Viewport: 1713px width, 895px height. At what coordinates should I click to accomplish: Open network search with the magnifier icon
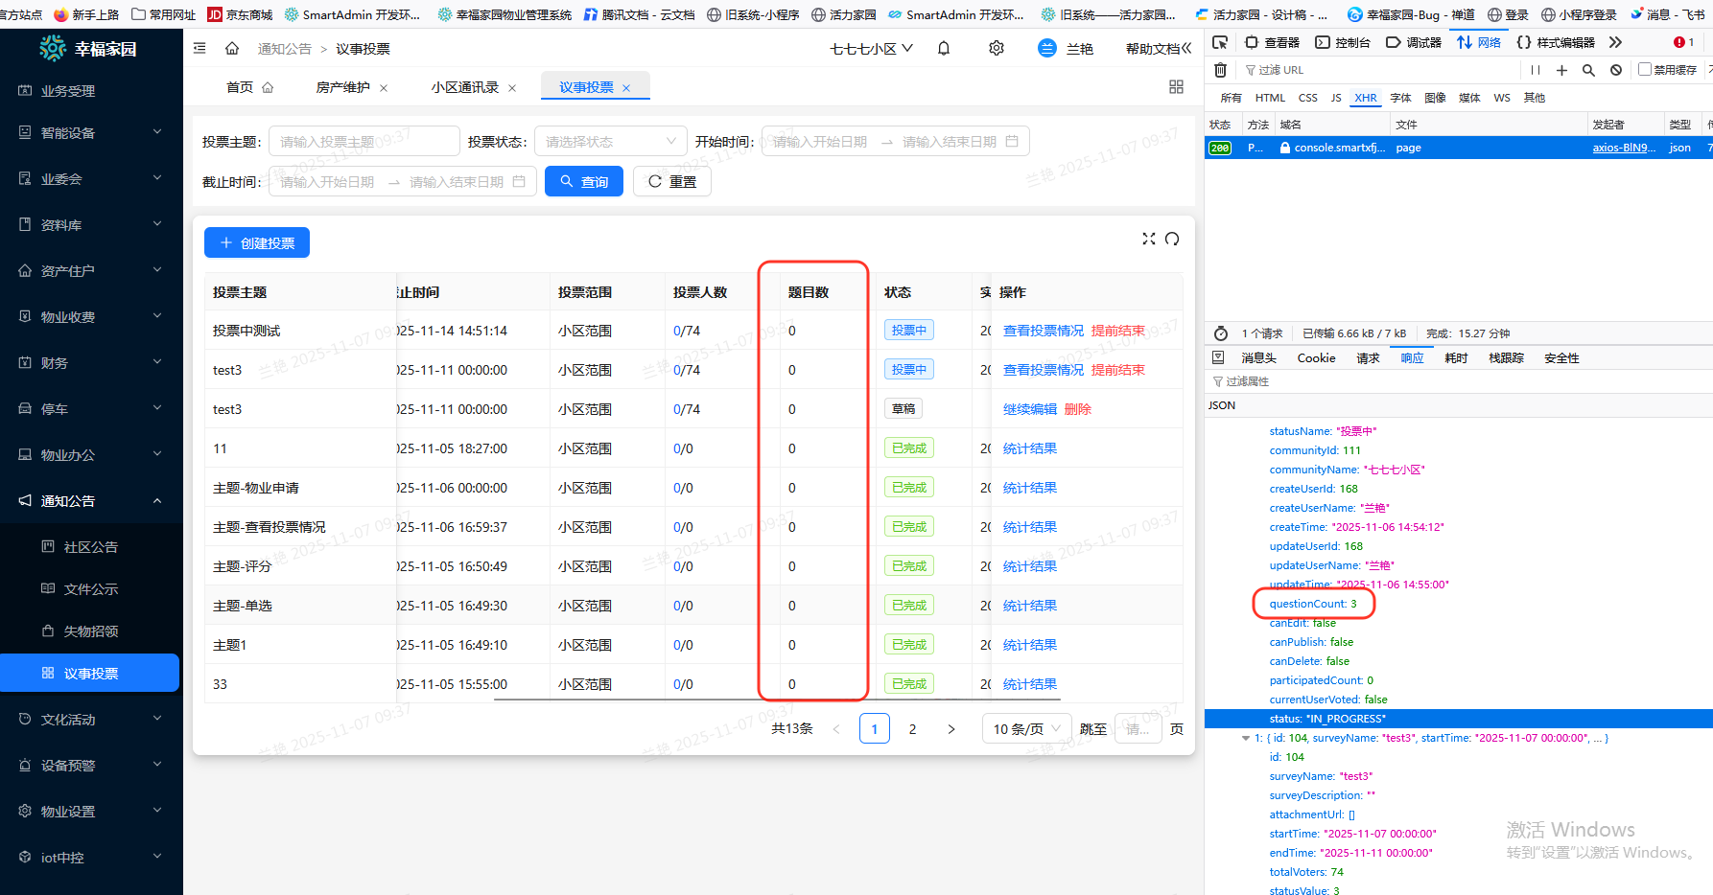1588,69
